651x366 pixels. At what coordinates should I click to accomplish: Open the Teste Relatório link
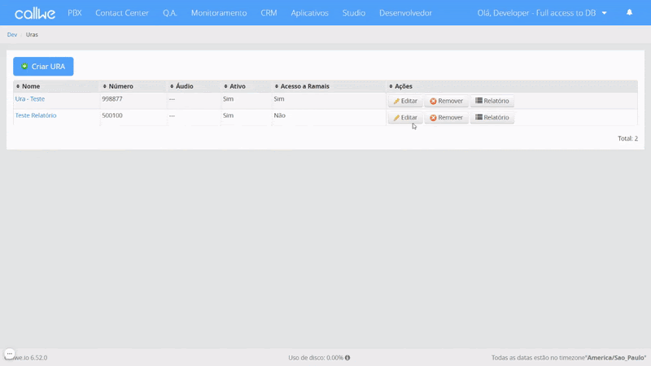tap(36, 115)
